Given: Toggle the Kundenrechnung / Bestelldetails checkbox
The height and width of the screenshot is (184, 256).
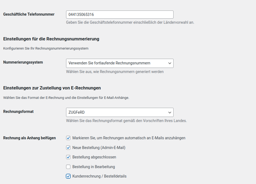Looking at the screenshot, I should pyautogui.click(x=68, y=176).
